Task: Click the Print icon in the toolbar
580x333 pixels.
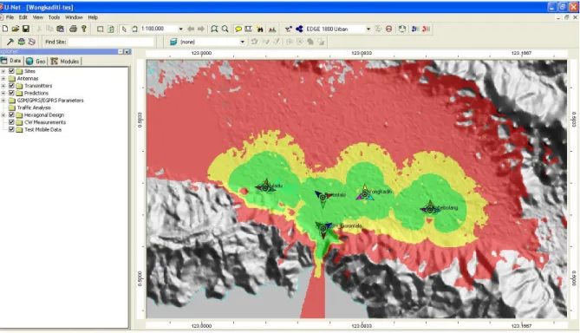Action: (x=73, y=29)
